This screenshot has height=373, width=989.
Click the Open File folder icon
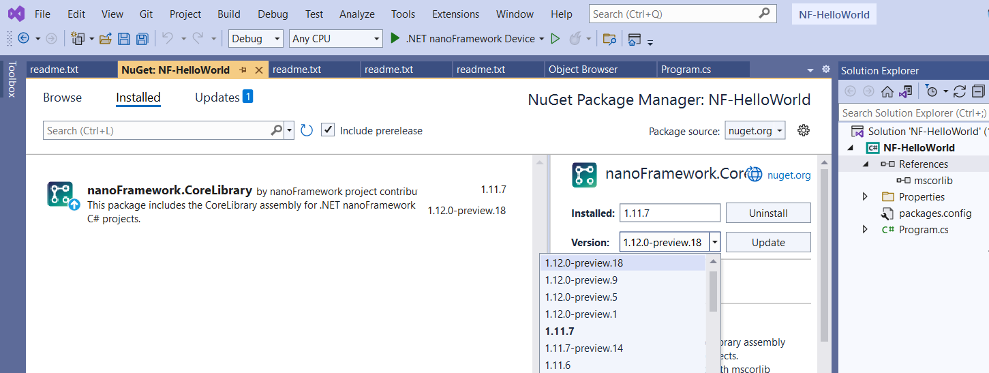pos(106,39)
